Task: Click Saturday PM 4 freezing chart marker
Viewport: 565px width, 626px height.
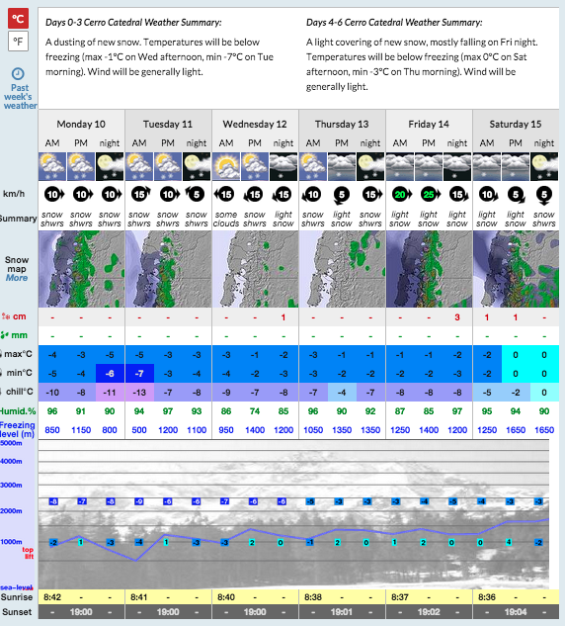Action: pos(509,542)
